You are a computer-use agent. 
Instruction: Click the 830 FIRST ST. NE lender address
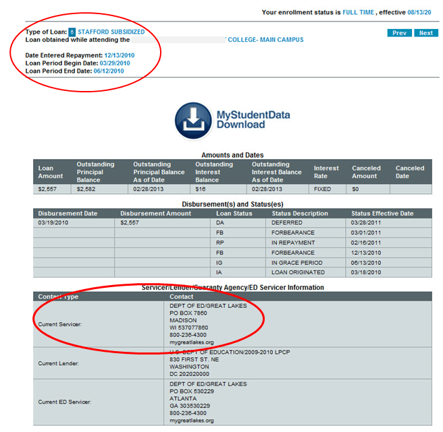pos(194,359)
